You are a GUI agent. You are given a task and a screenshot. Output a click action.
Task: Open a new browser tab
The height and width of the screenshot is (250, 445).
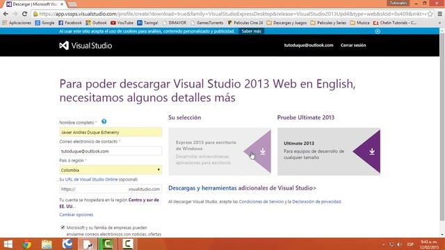[x=72, y=4]
